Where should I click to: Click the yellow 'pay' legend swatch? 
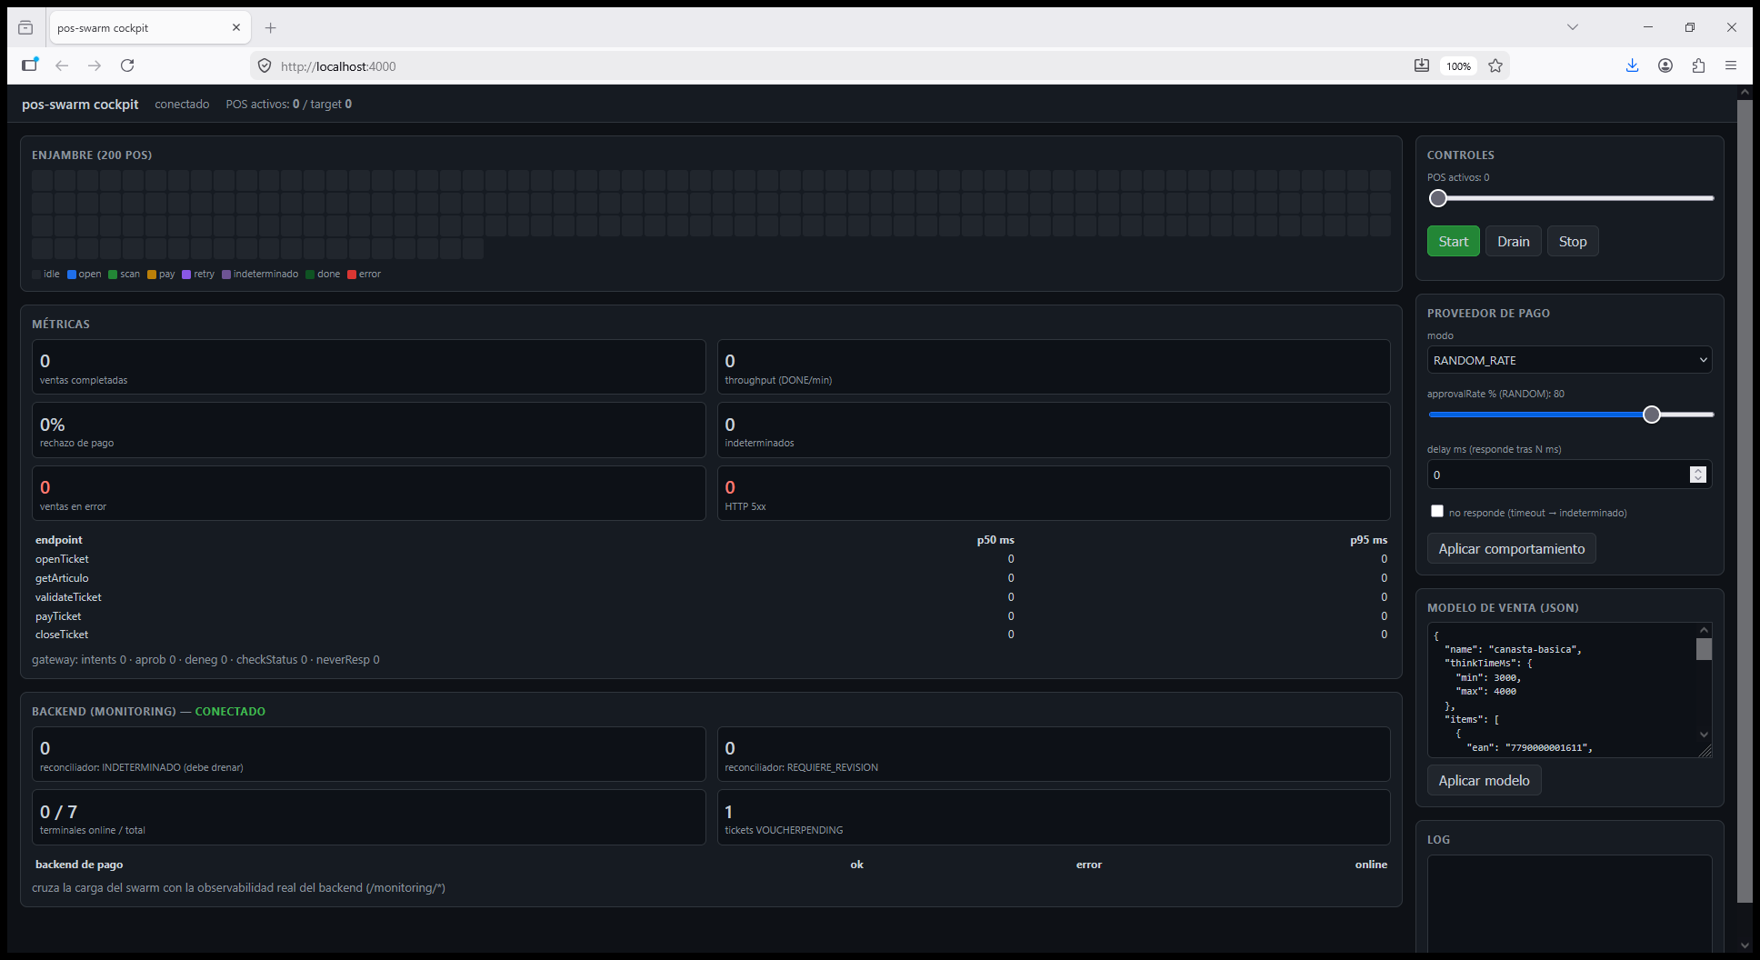tap(152, 275)
